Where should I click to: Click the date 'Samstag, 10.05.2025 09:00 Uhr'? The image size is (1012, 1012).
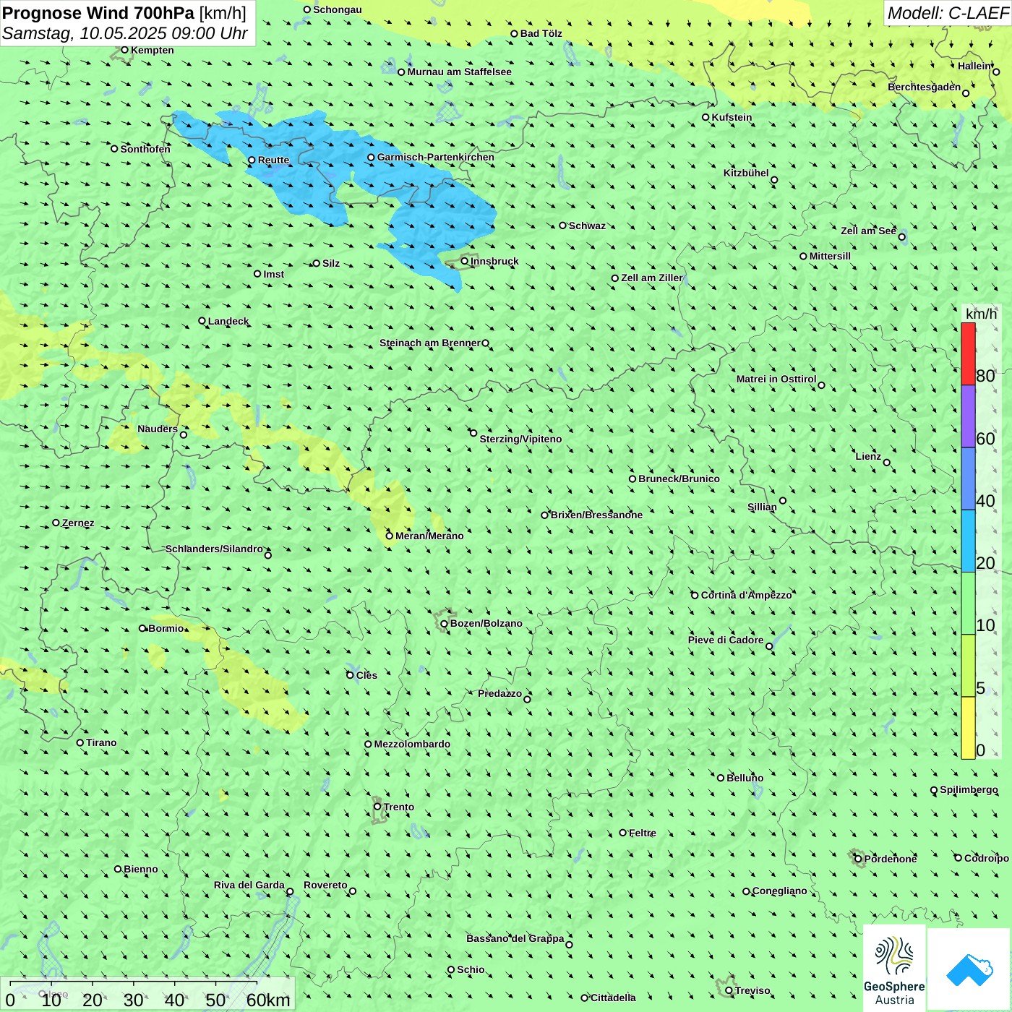point(125,33)
